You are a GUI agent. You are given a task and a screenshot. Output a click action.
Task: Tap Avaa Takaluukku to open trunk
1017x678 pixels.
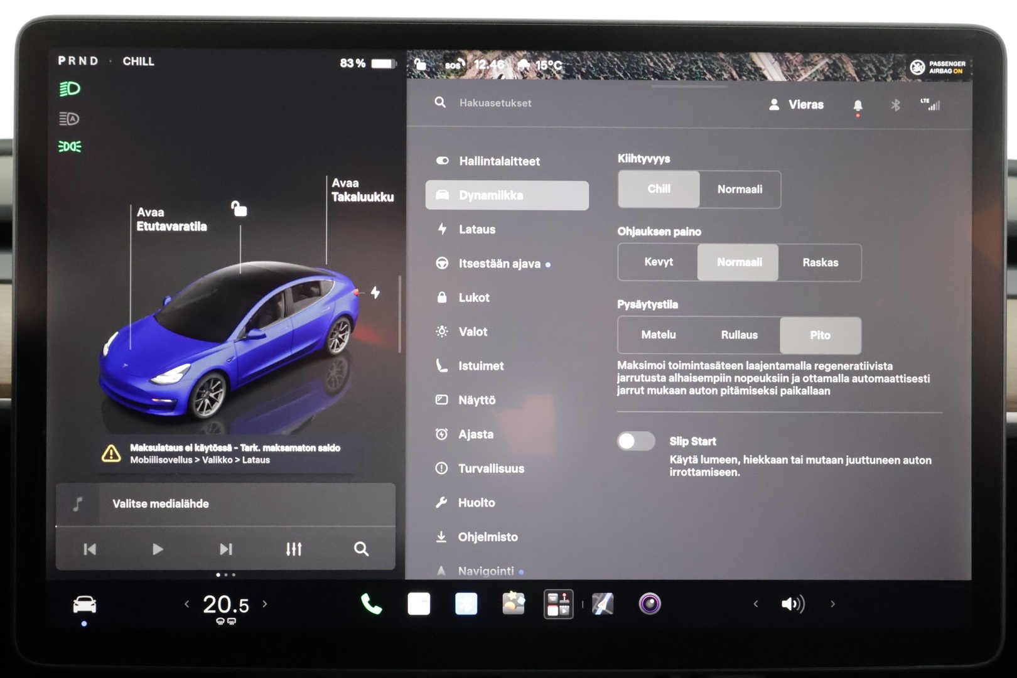[362, 190]
